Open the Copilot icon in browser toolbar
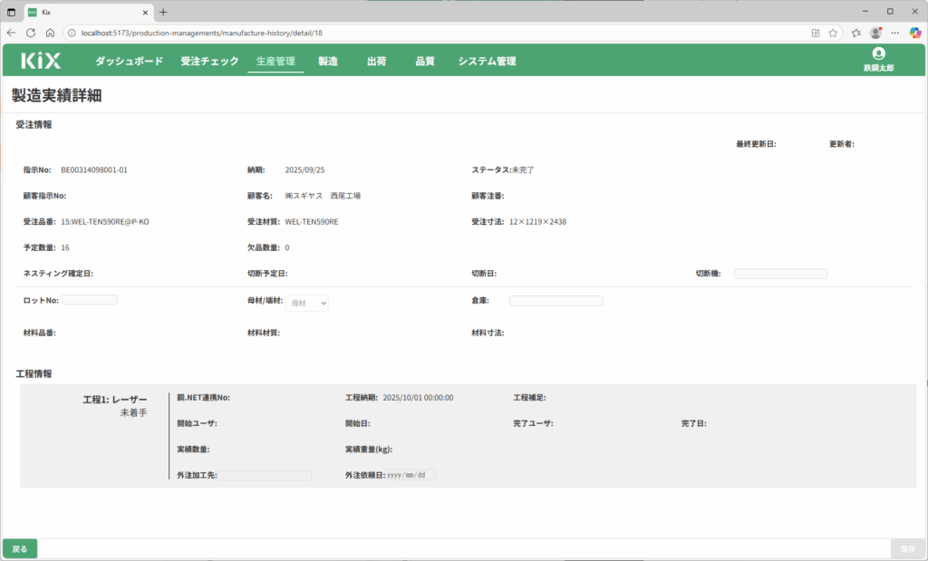928x561 pixels. coord(915,33)
